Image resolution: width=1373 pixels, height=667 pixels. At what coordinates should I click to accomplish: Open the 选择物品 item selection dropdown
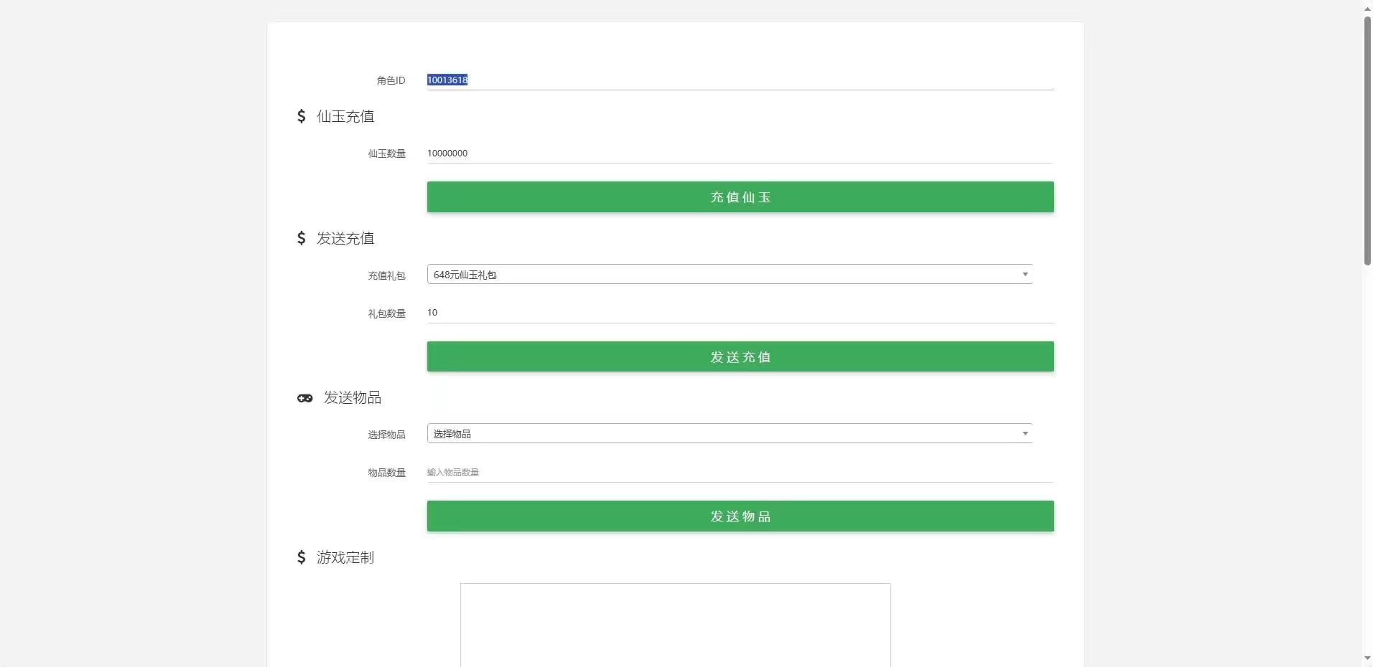[x=728, y=433]
